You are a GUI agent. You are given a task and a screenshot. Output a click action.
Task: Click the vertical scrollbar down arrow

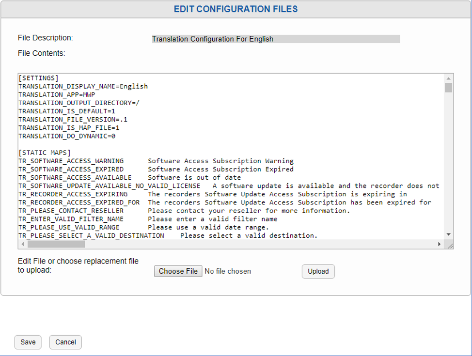[449, 235]
